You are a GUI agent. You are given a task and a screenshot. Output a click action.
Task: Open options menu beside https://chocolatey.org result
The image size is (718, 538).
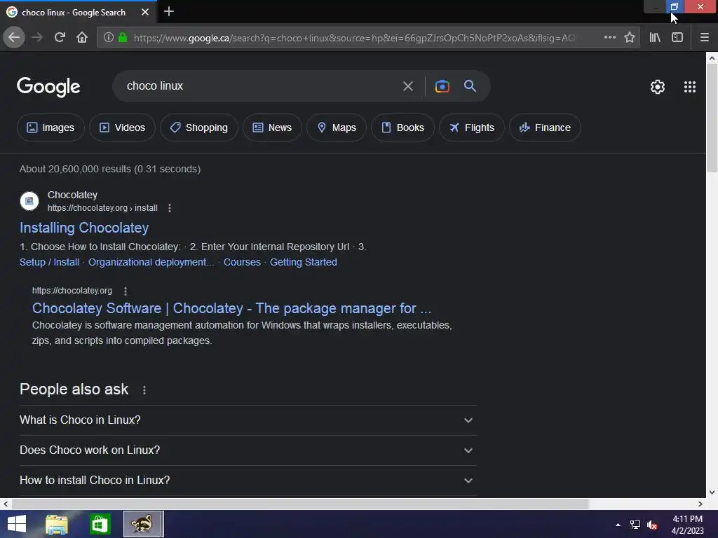click(x=126, y=291)
